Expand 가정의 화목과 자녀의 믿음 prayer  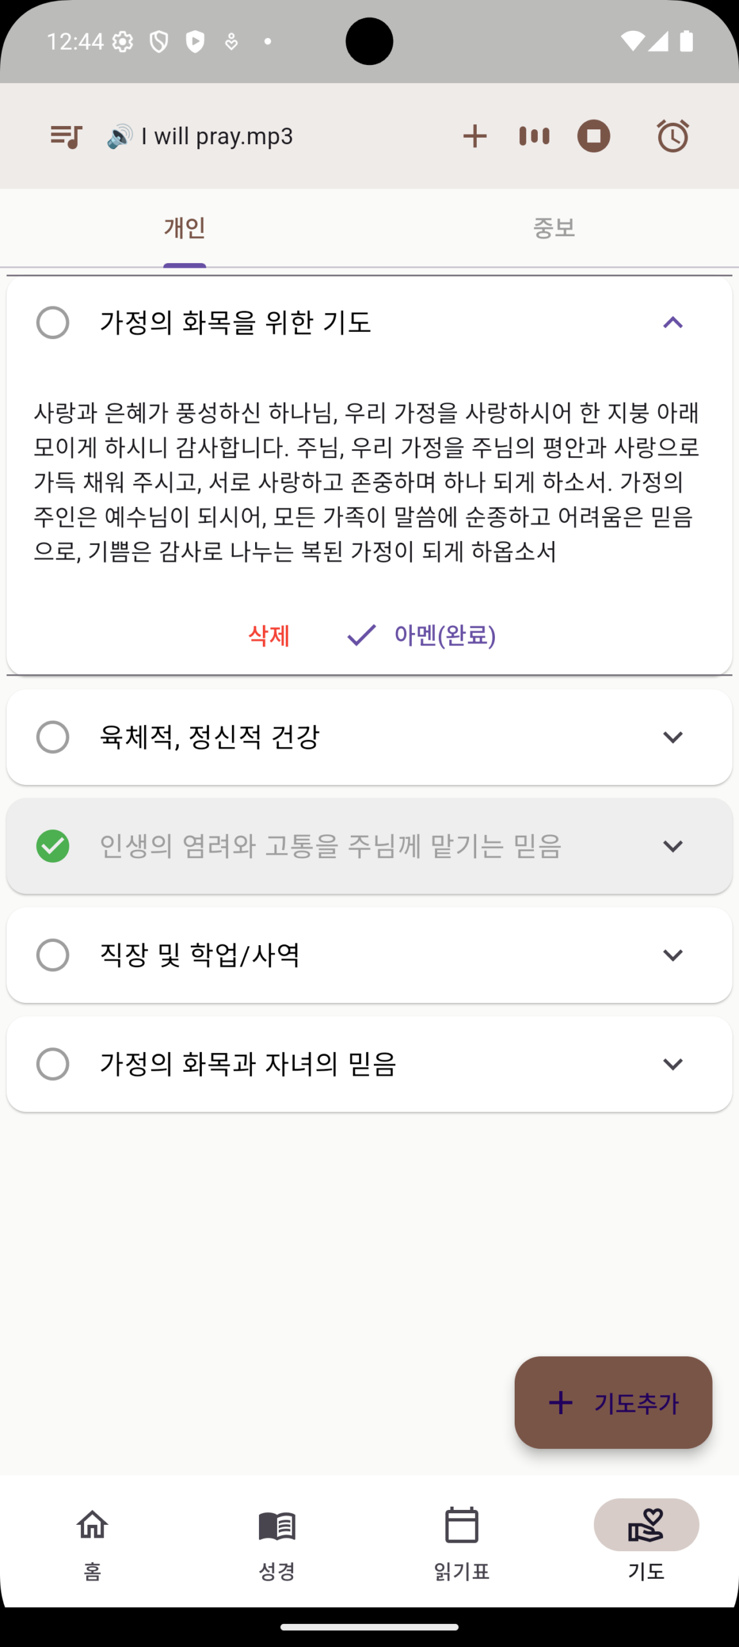(672, 1064)
